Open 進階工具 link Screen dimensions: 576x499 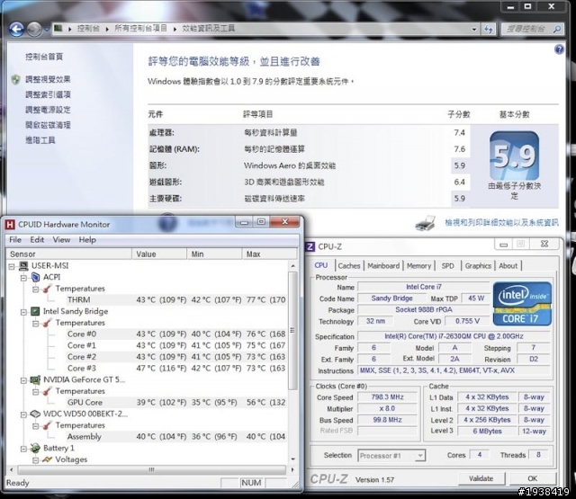point(40,140)
